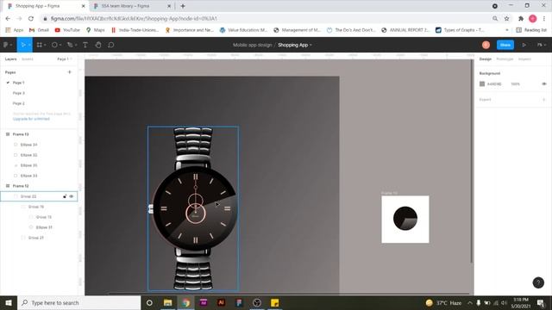This screenshot has width=552, height=310.
Task: Select the Text tool
Action: (x=85, y=45)
